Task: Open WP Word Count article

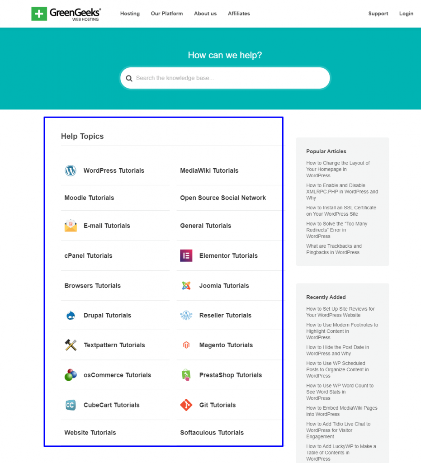Action: pyautogui.click(x=340, y=392)
